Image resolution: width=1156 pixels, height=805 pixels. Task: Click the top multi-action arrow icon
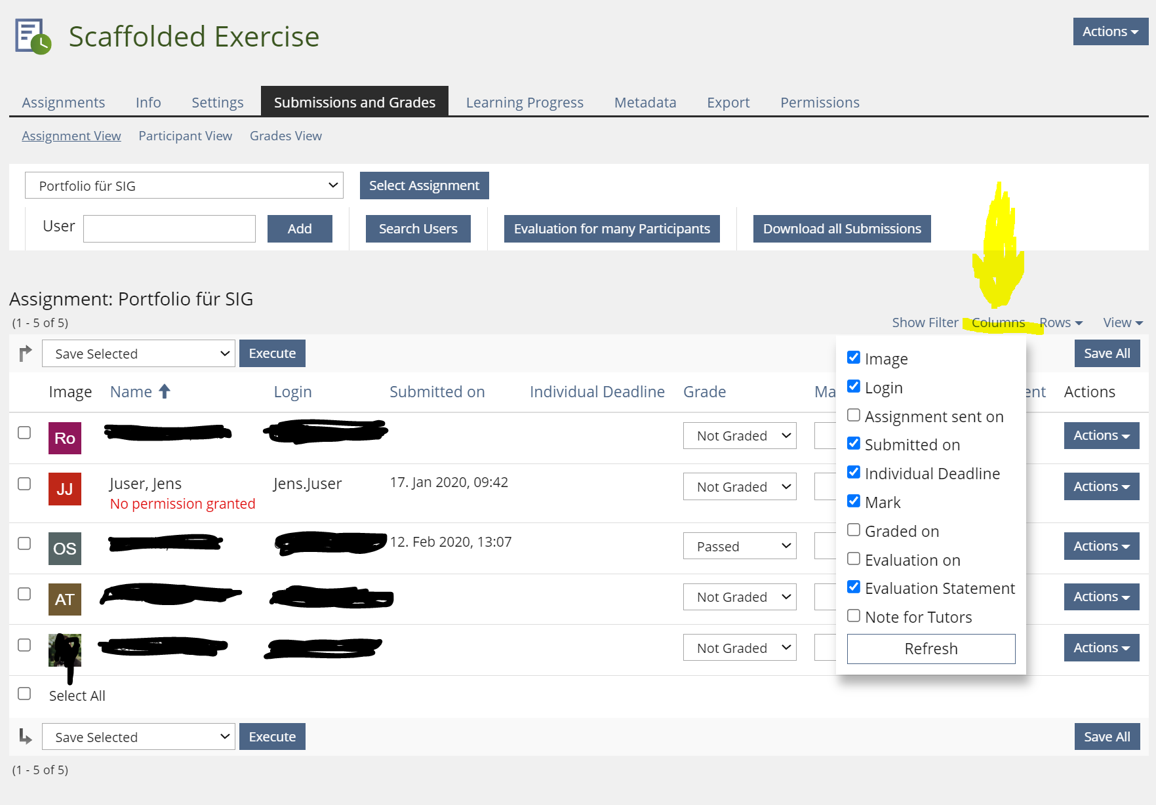click(x=26, y=353)
